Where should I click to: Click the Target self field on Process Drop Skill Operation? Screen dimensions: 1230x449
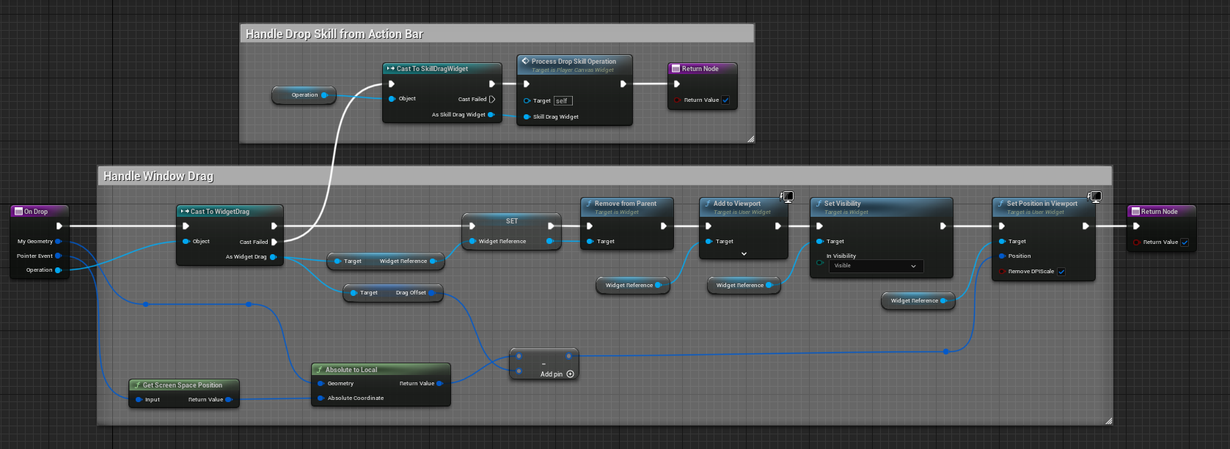click(x=563, y=100)
